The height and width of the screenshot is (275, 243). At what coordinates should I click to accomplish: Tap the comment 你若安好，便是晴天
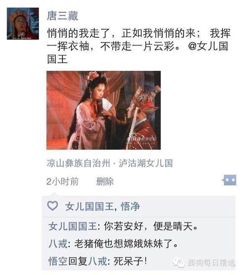(151, 226)
